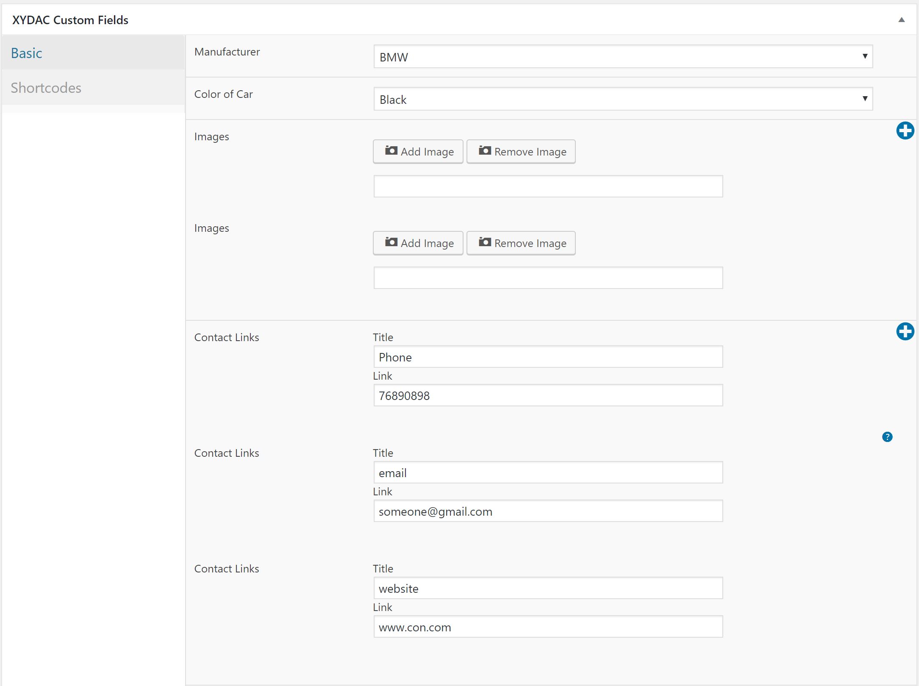Click the plus icon to add Images field
The width and height of the screenshot is (919, 686).
(905, 131)
